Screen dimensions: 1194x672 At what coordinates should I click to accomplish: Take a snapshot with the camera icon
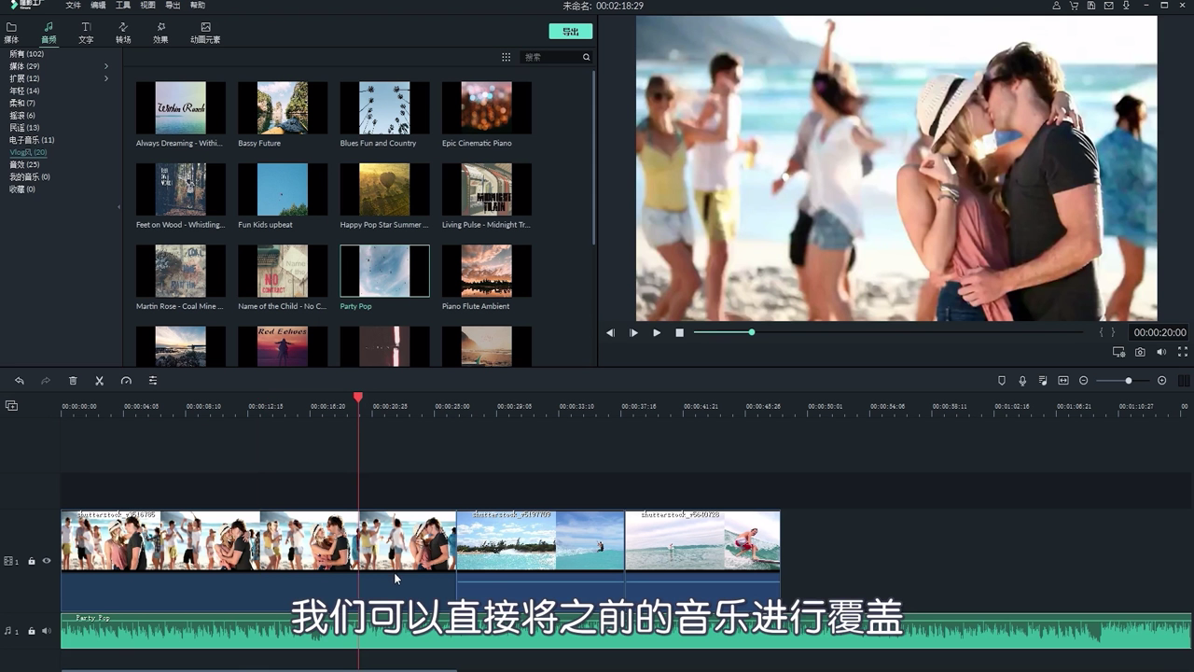pos(1140,352)
